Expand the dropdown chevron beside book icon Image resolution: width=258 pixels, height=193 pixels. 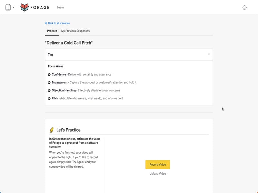[14, 7]
